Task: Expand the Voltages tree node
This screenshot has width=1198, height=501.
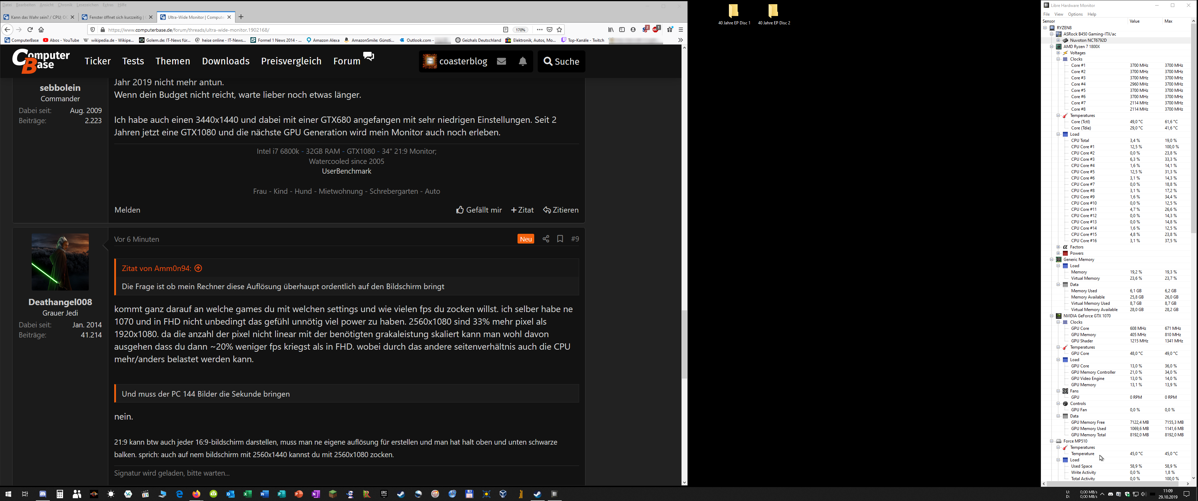Action: [1058, 53]
